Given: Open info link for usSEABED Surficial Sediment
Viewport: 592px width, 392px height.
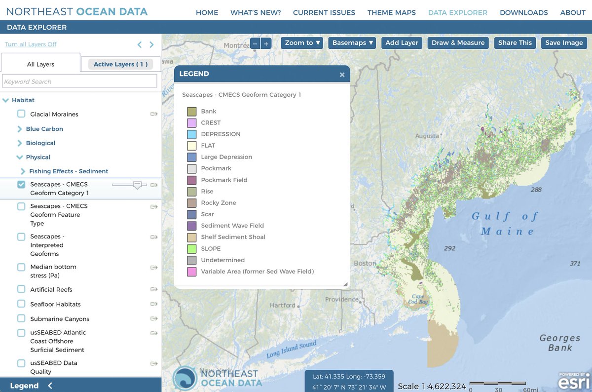Looking at the screenshot, I should click(154, 333).
